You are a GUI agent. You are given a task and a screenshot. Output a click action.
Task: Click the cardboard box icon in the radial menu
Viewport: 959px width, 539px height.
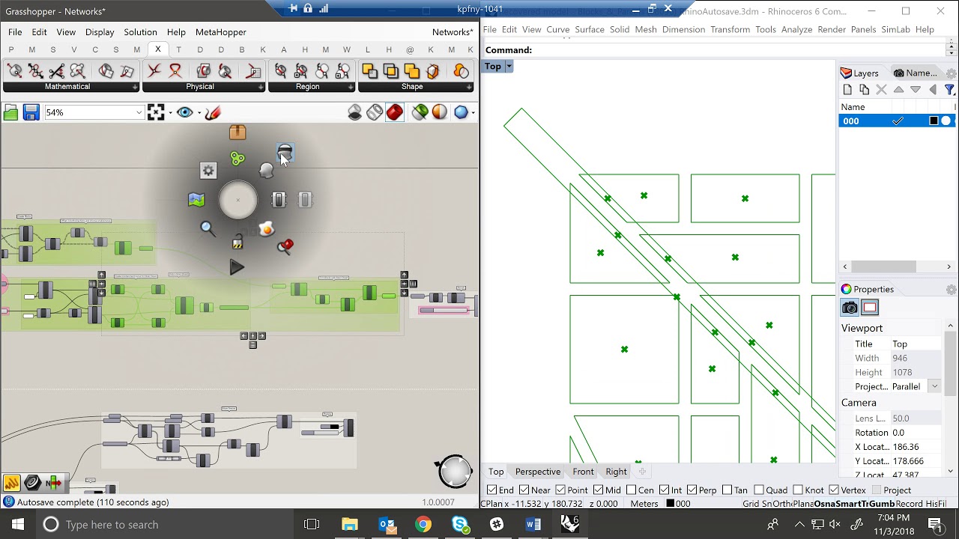(238, 133)
